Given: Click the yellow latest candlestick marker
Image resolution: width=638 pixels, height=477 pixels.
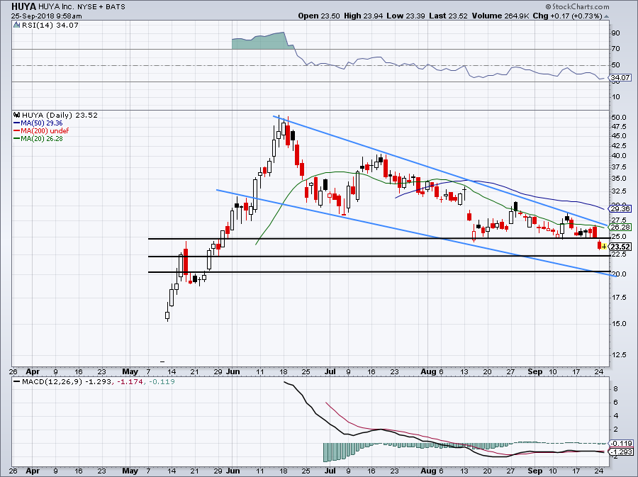Looking at the screenshot, I should pyautogui.click(x=604, y=247).
